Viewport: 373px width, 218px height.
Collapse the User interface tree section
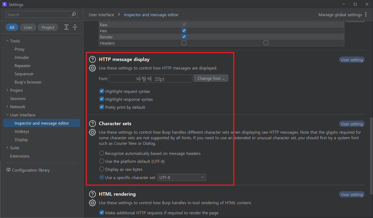point(7,115)
